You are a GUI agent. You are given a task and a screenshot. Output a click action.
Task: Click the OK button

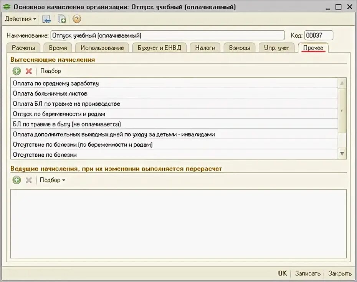283,273
